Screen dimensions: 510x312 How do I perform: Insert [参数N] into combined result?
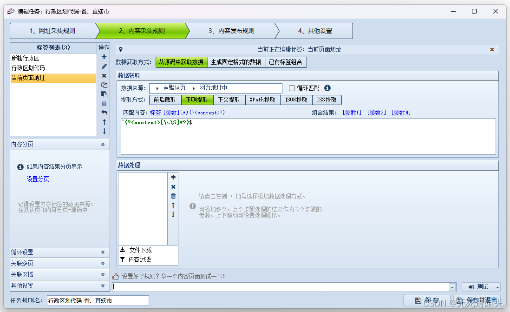pos(401,113)
